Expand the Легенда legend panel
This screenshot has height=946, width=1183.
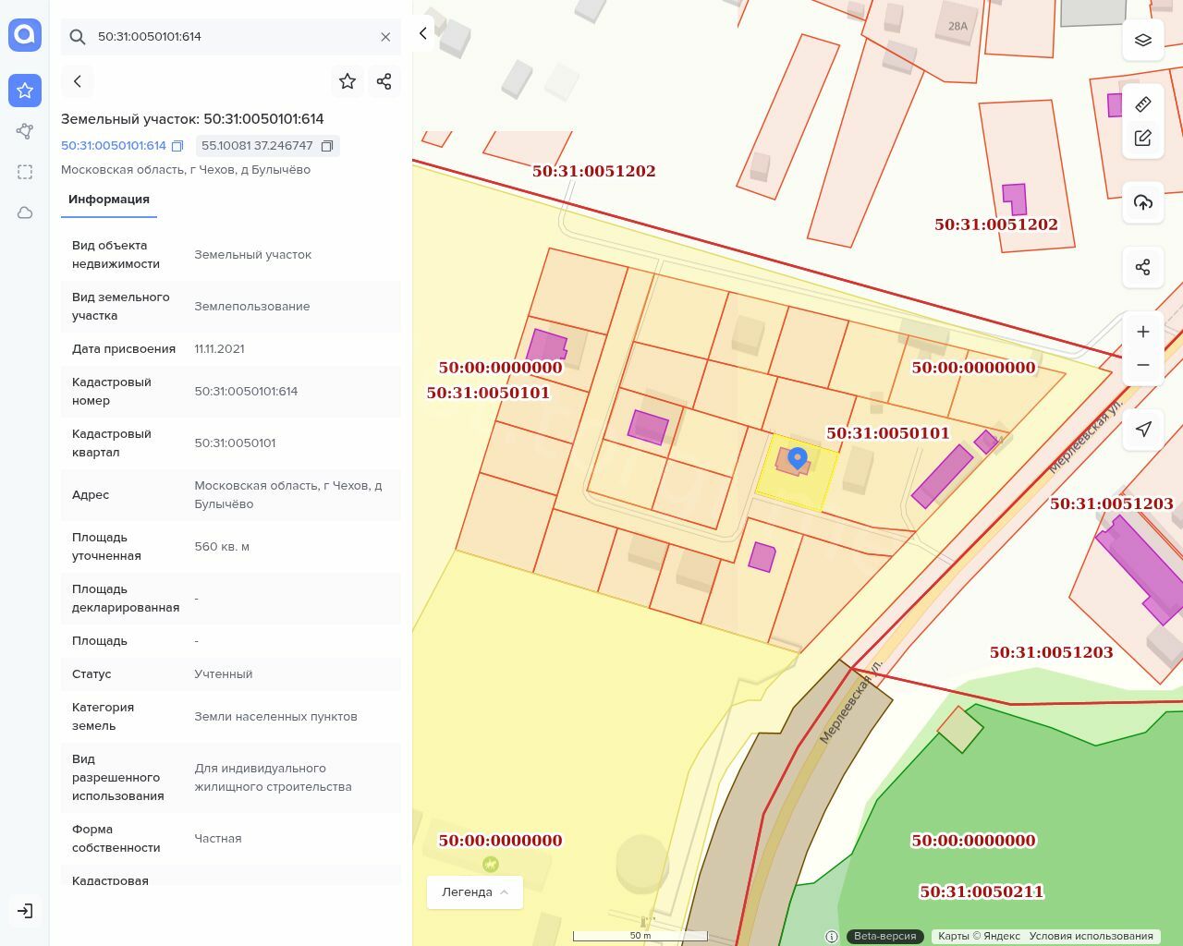point(475,892)
